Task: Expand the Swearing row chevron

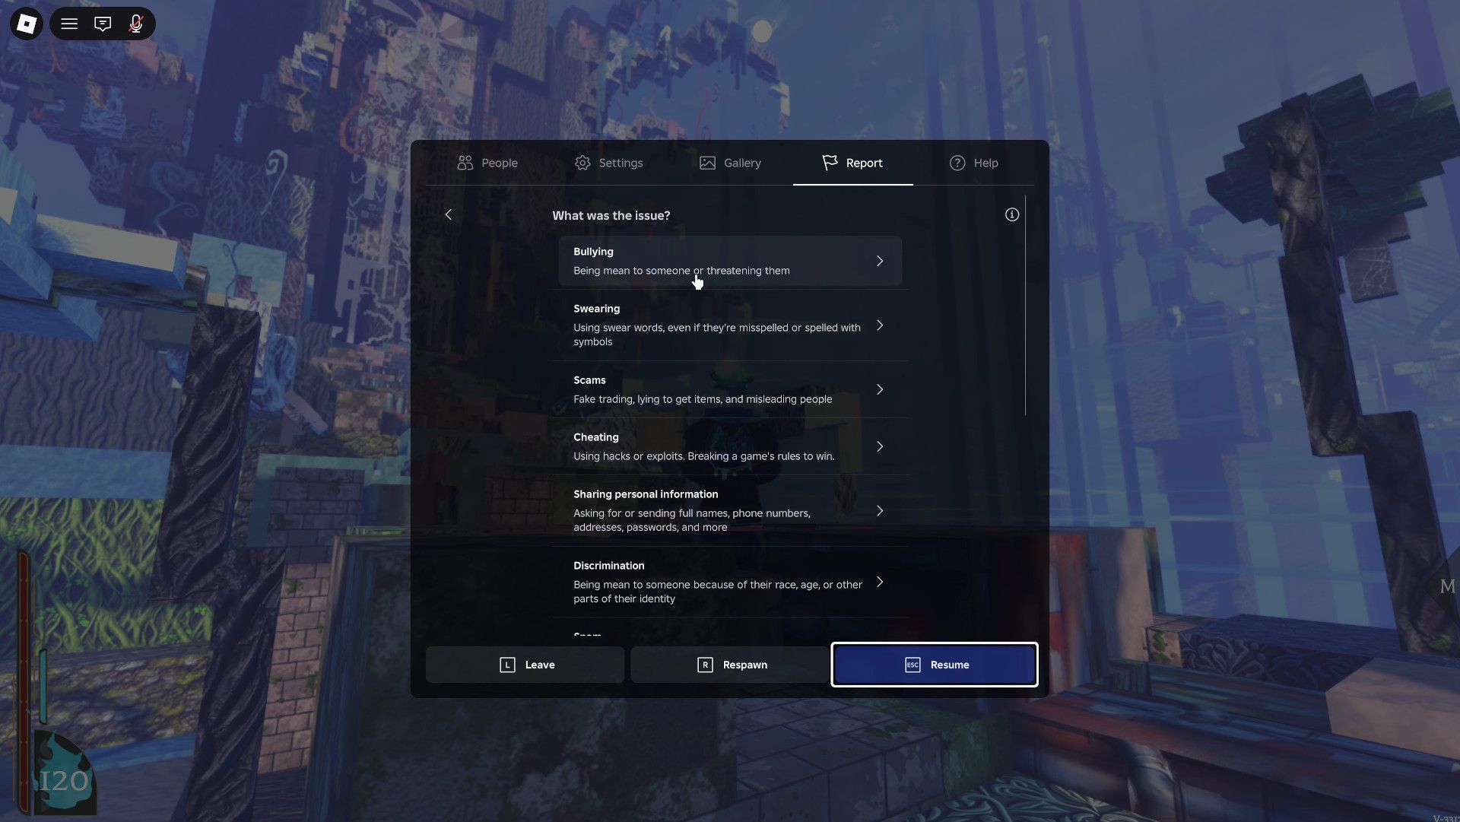Action: 880,325
